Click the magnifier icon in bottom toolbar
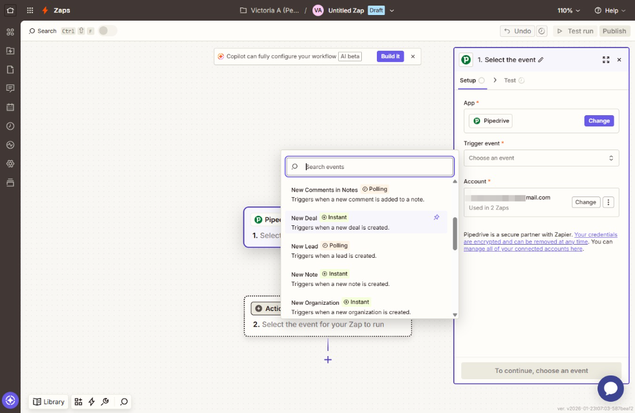The image size is (635, 413). (x=124, y=402)
